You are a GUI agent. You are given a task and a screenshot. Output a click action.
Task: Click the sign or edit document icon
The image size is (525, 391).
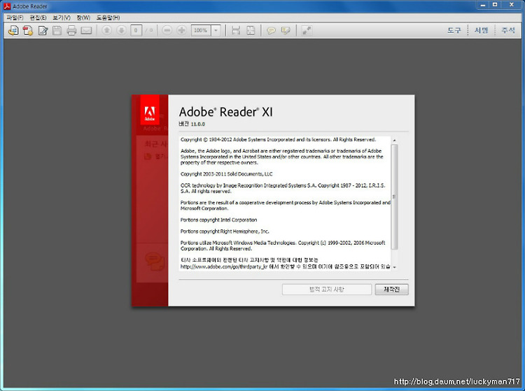[43, 31]
